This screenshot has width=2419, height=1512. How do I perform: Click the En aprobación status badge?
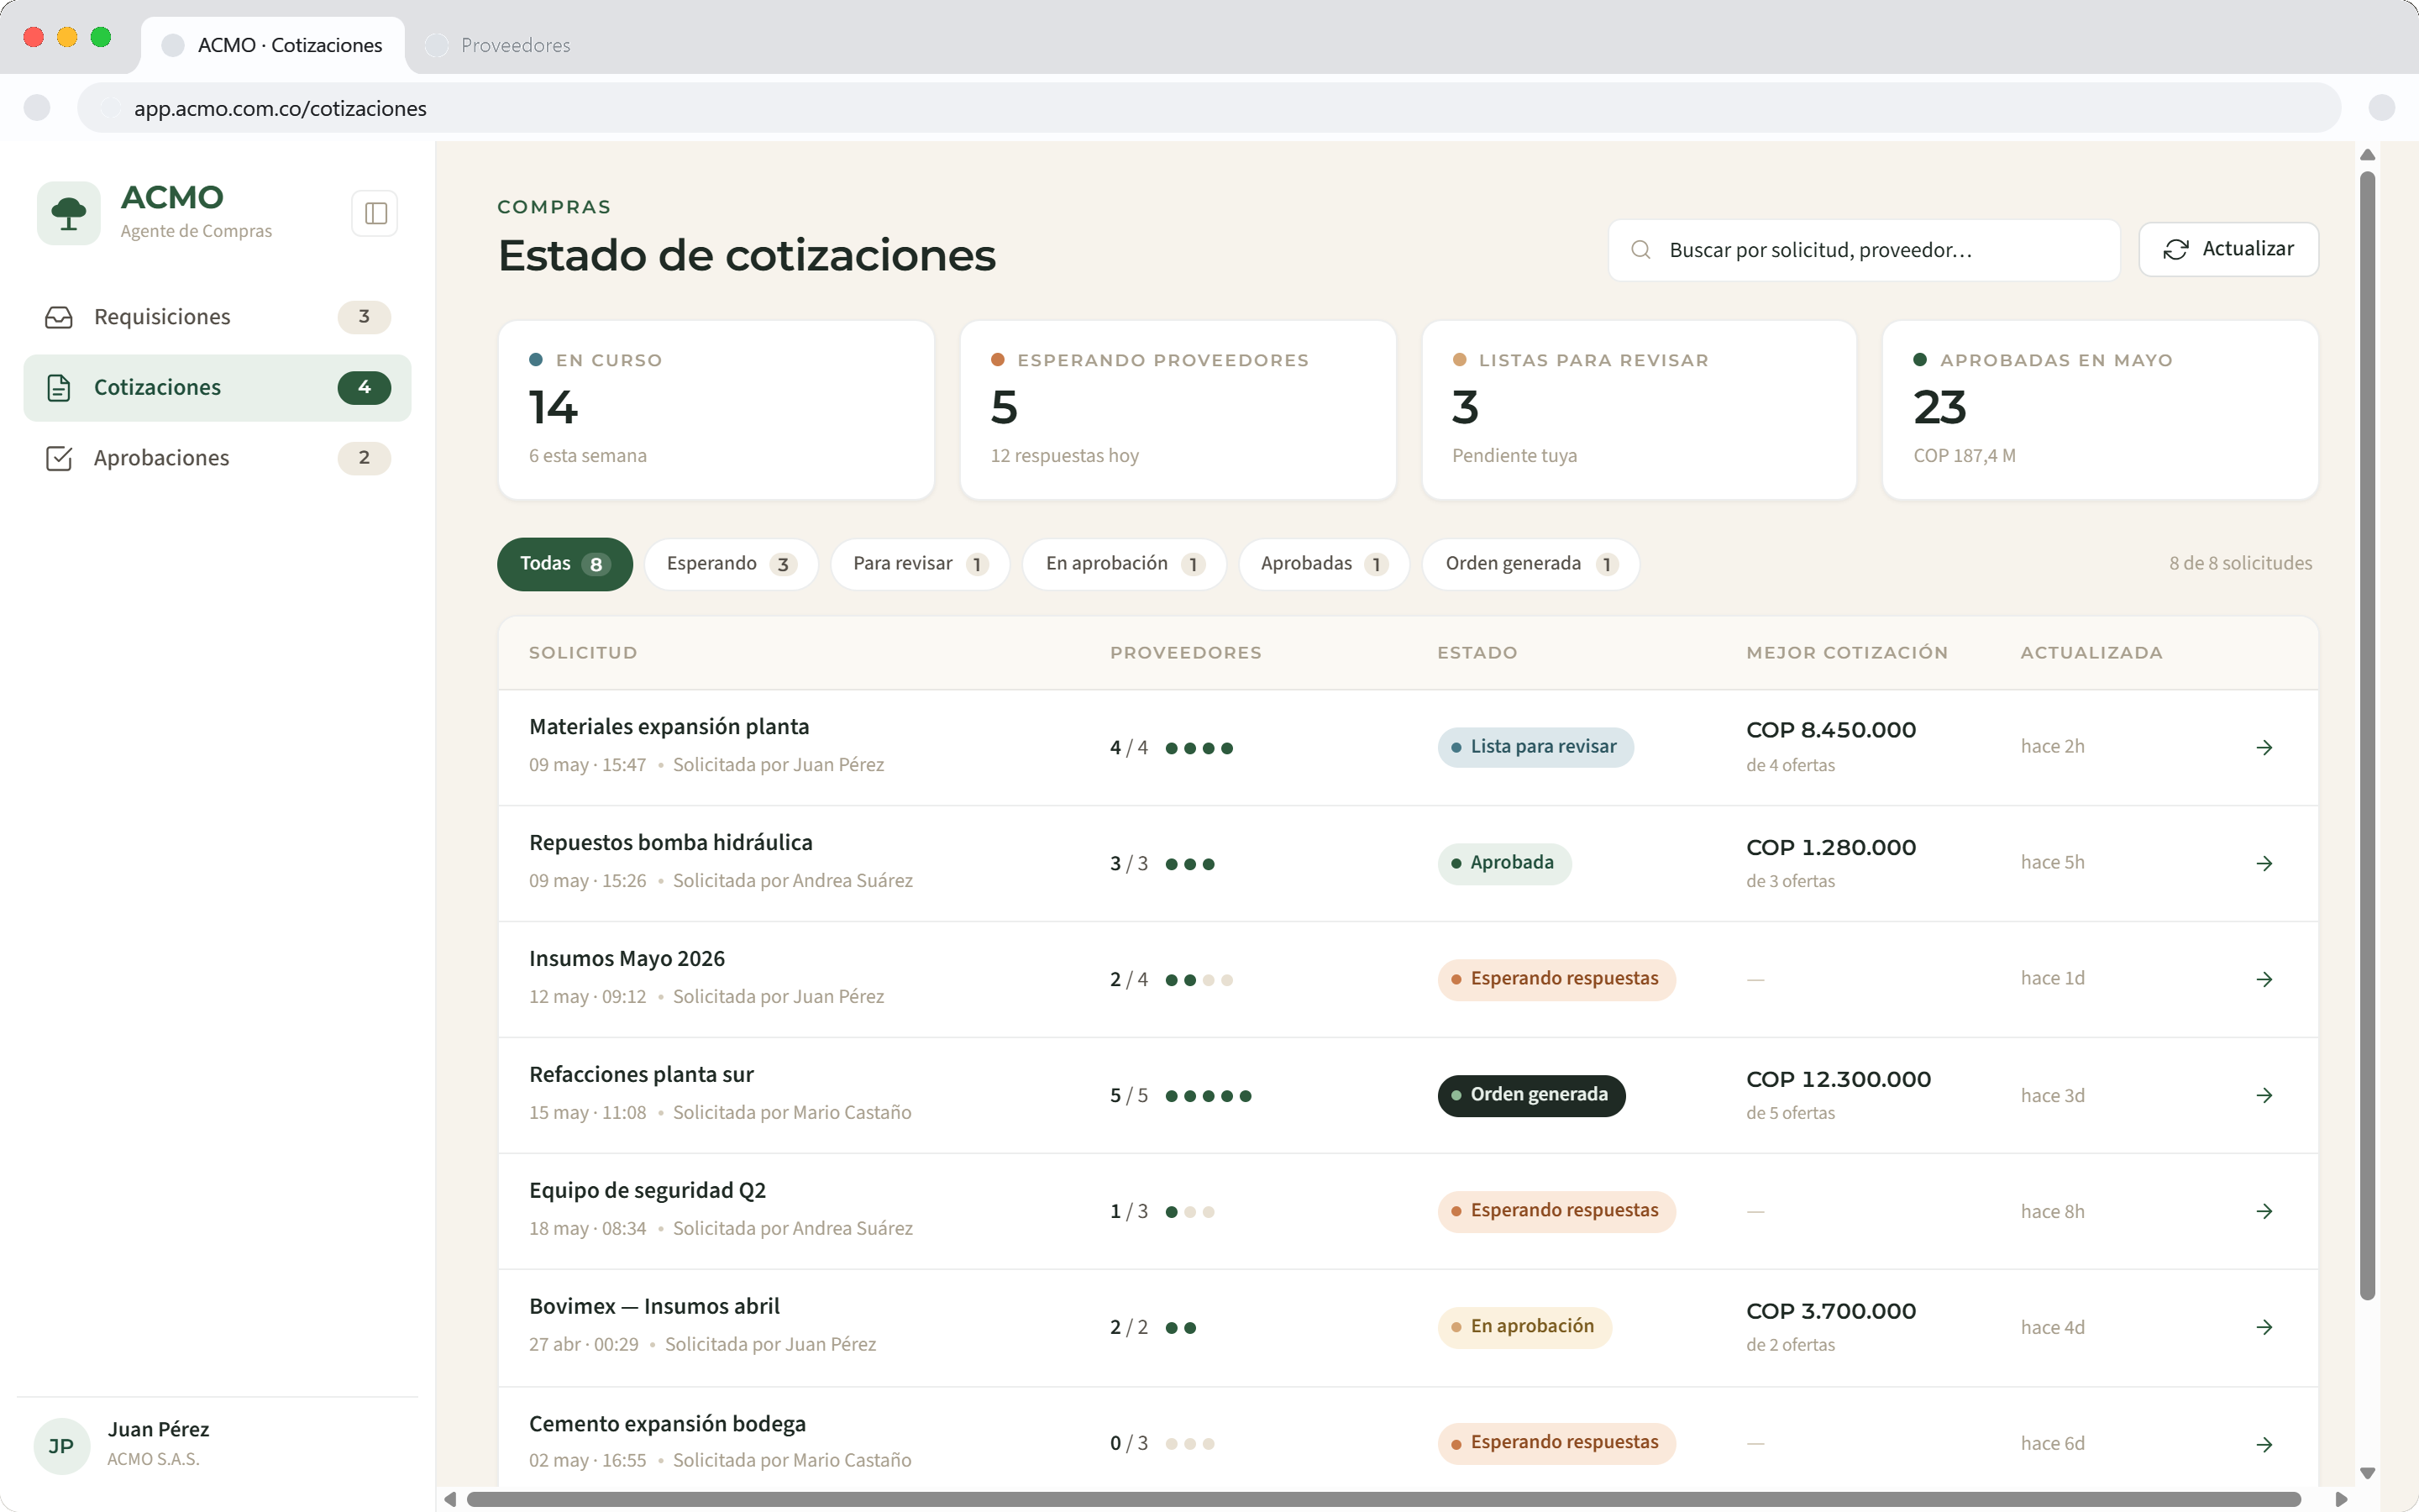click(1524, 1327)
